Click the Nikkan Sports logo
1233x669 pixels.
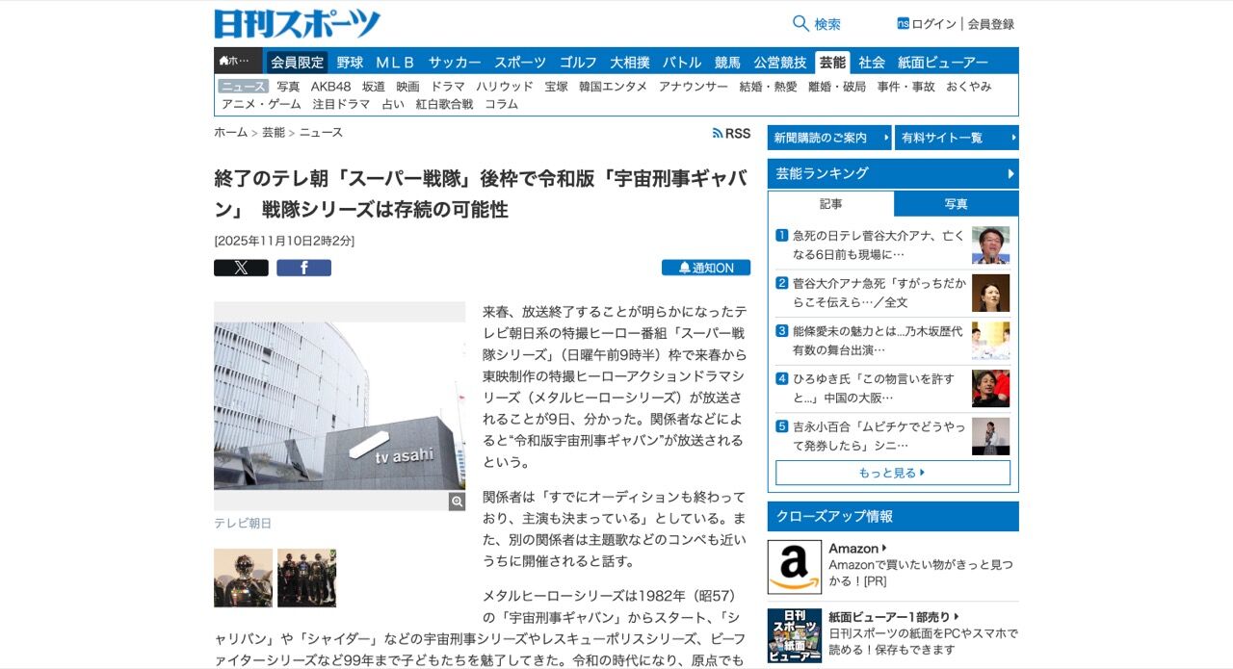[x=297, y=23]
